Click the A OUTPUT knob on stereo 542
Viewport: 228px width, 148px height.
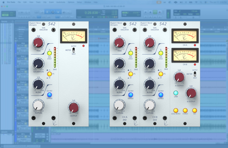179,77
